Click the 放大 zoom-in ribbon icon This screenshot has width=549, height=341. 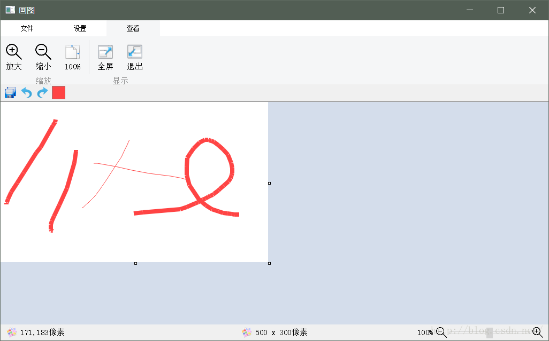coord(14,52)
